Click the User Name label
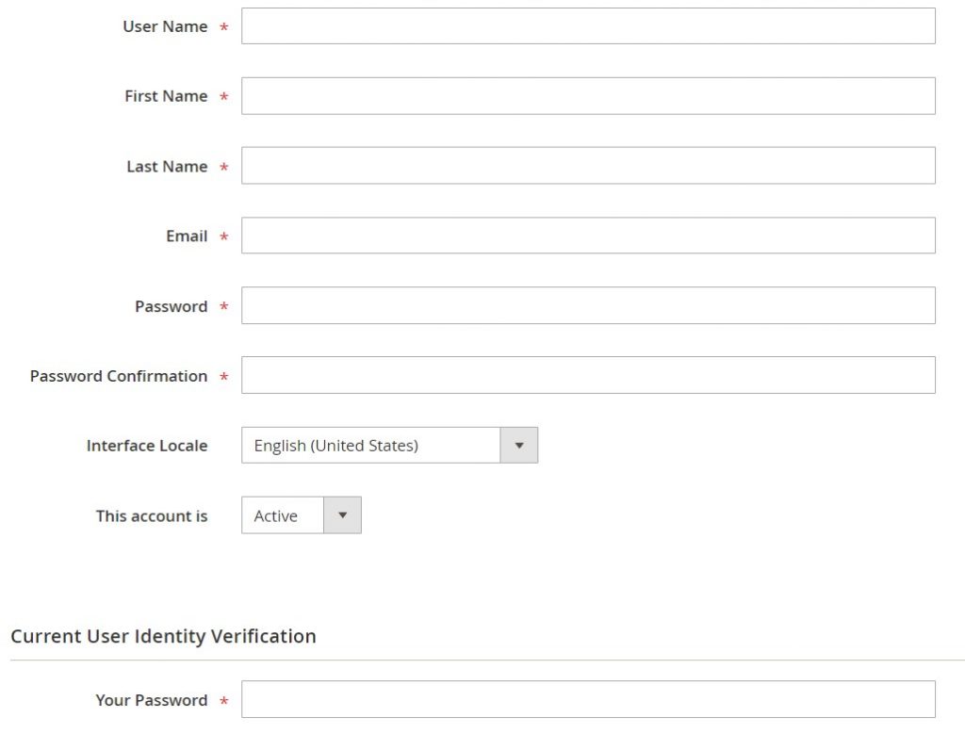965x734 pixels. click(x=167, y=26)
